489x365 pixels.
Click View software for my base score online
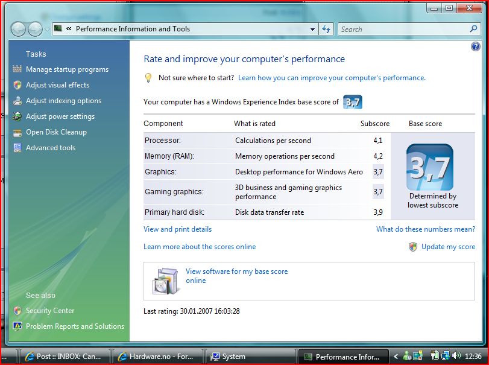[237, 276]
